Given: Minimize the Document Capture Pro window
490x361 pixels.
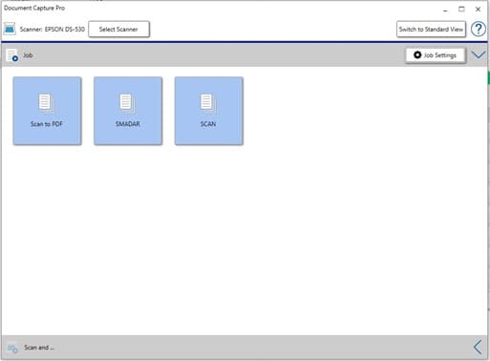Looking at the screenshot, I should pos(445,11).
